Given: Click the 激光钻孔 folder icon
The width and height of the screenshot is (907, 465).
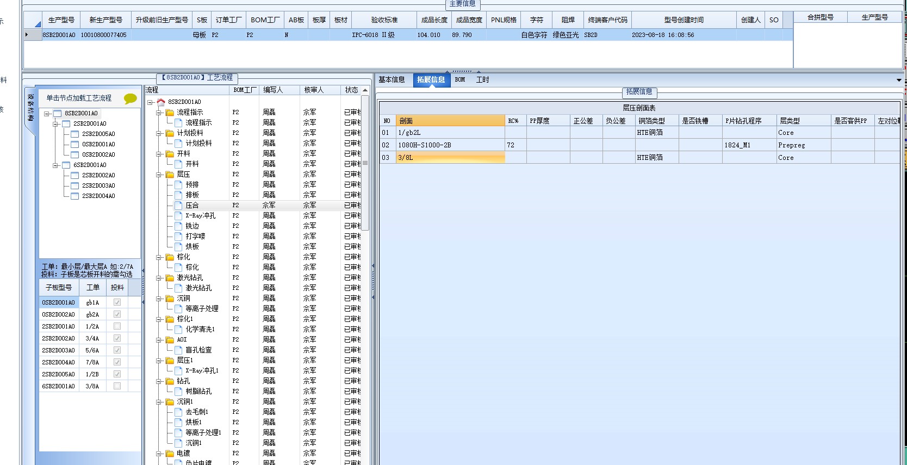Looking at the screenshot, I should pyautogui.click(x=170, y=277).
